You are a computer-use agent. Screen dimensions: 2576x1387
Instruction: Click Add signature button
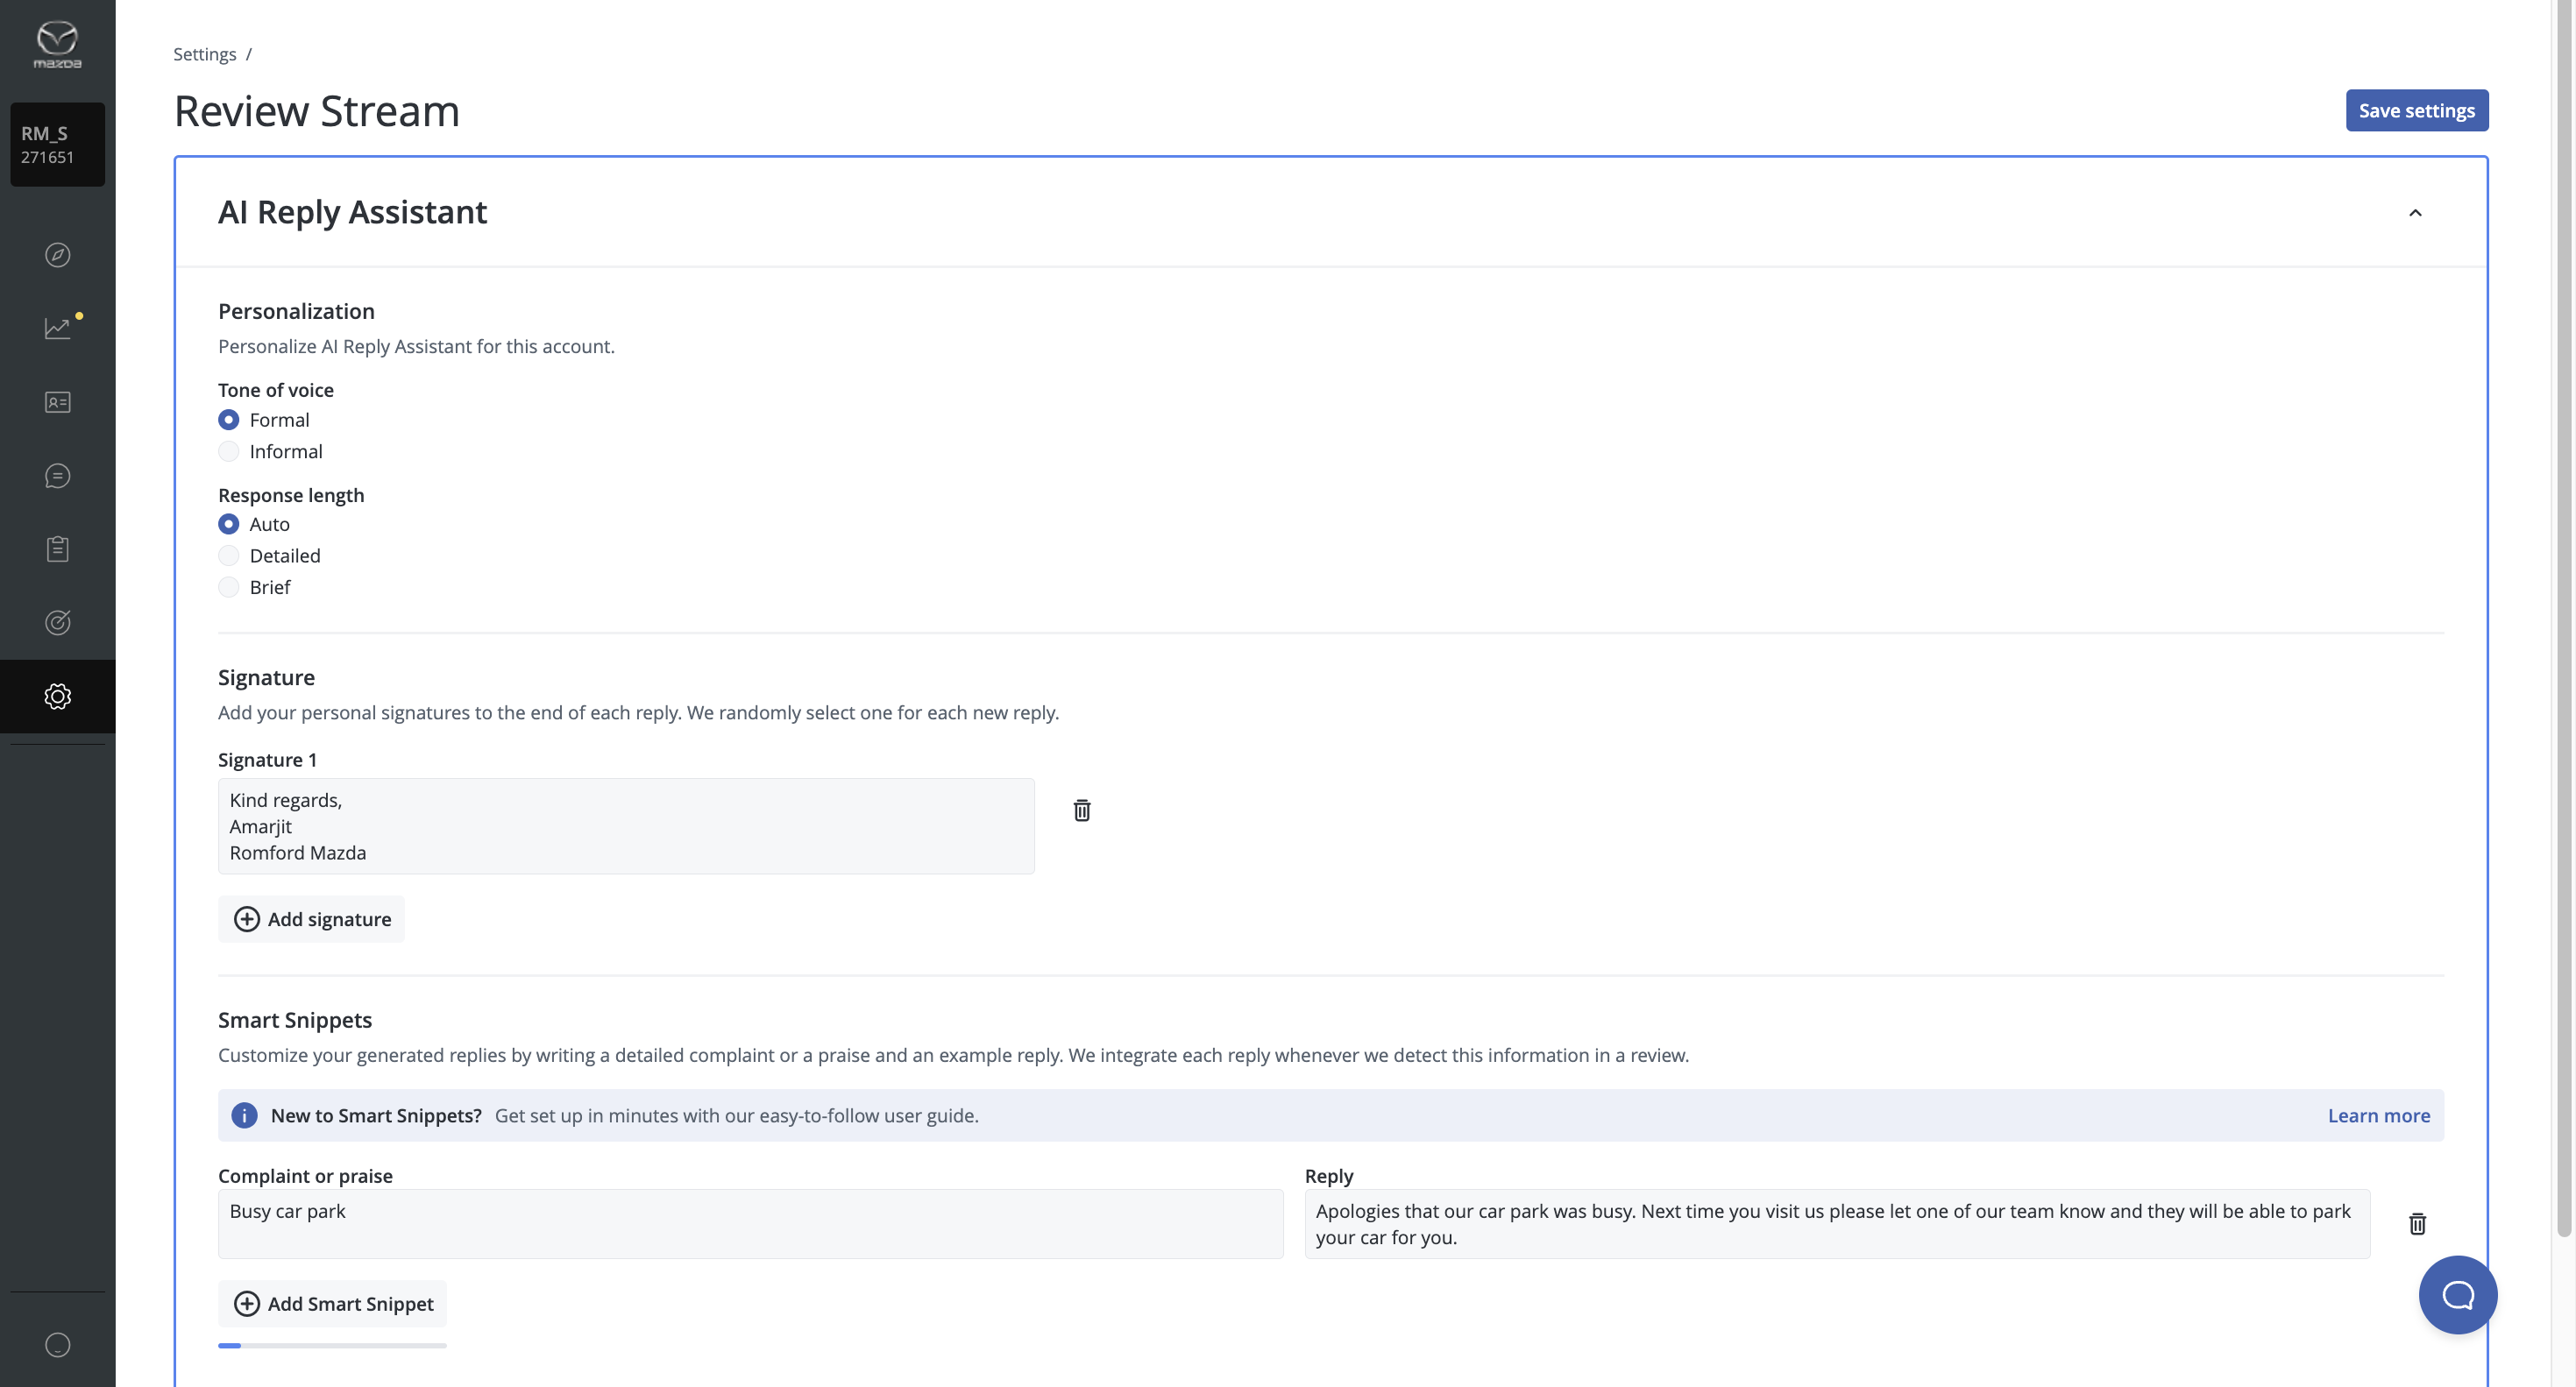[311, 919]
